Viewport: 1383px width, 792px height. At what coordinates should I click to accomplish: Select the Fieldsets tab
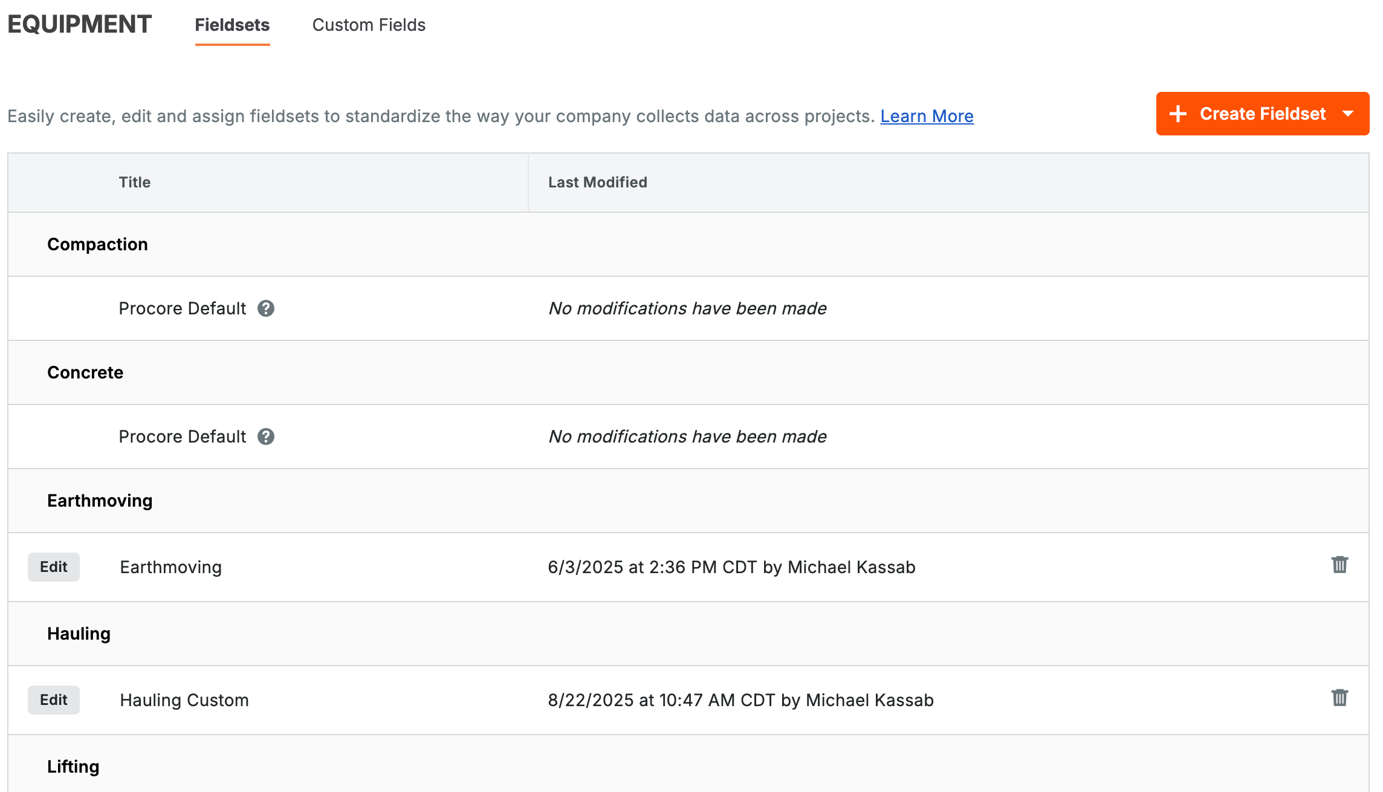[x=232, y=25]
